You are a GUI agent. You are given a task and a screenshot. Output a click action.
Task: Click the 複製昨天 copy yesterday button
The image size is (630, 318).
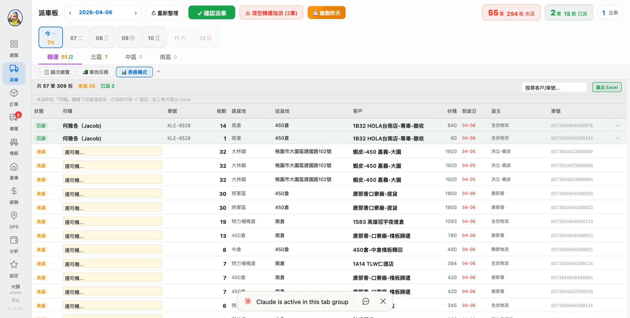326,12
